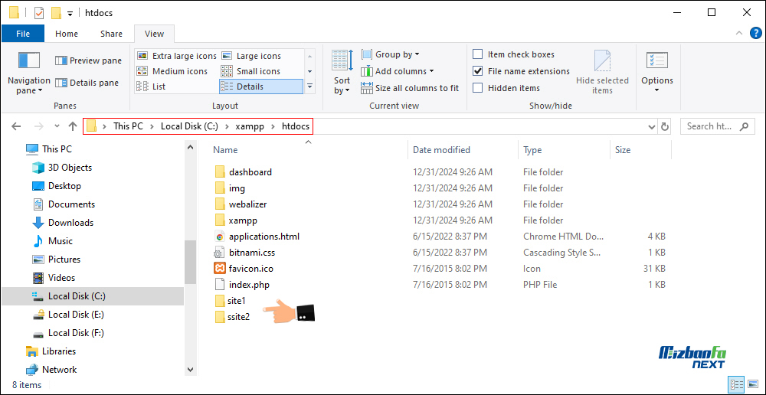
Task: Click the Preview pane button
Action: click(88, 60)
